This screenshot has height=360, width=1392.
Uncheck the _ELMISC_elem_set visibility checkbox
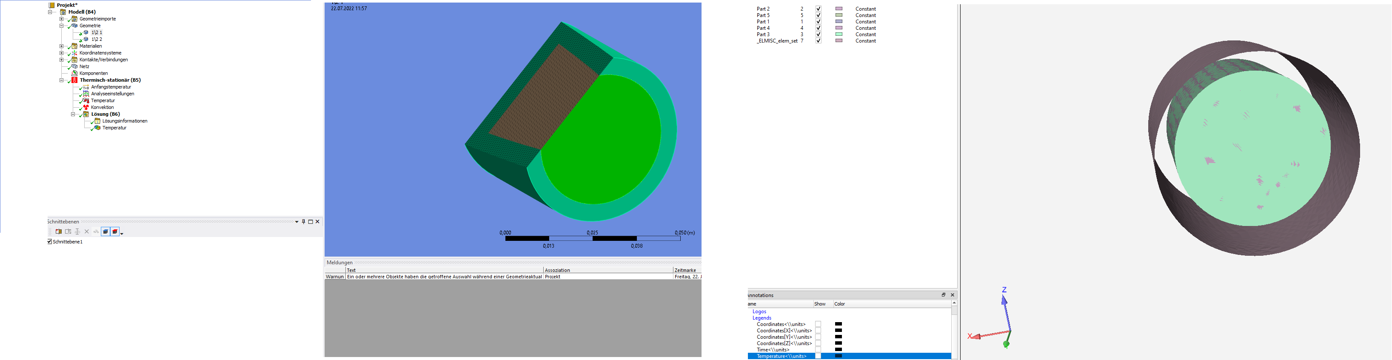coord(818,40)
